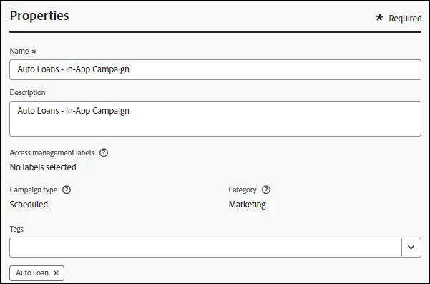Click the Marketing category value
This screenshot has width=430, height=284.
tap(248, 205)
